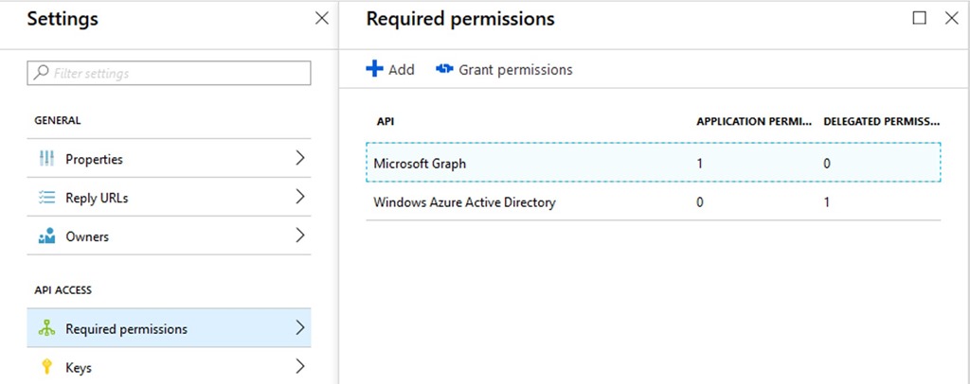The width and height of the screenshot is (970, 384).
Task: Open the Keys settings item
Action: point(79,367)
